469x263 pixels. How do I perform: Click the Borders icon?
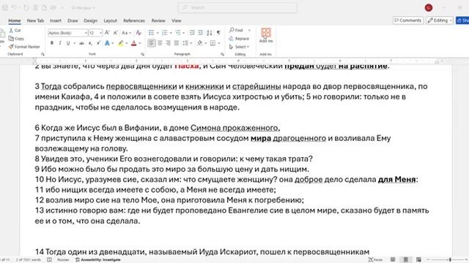[213, 43]
